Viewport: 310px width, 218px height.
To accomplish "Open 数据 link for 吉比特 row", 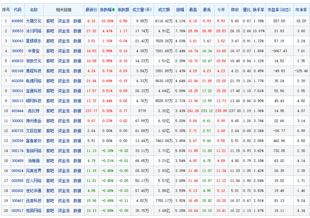I will 77,111.
